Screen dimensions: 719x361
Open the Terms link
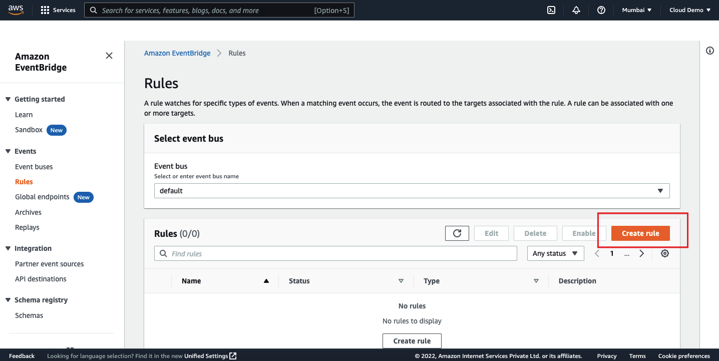point(637,356)
